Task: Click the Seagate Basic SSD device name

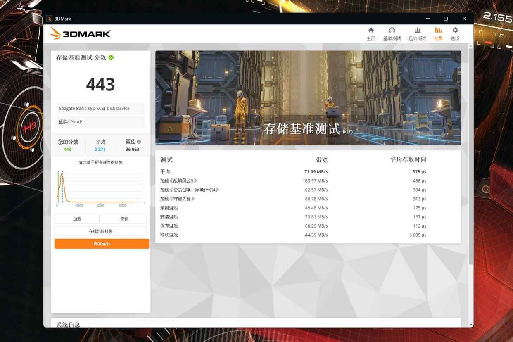Action: [94, 109]
